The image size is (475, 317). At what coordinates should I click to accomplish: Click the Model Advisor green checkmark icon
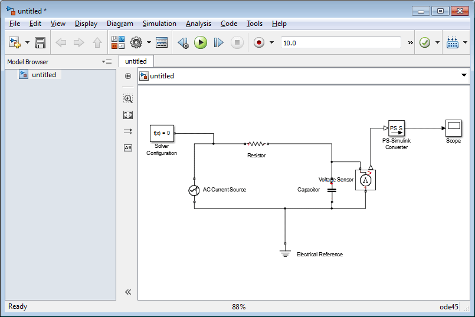click(425, 42)
